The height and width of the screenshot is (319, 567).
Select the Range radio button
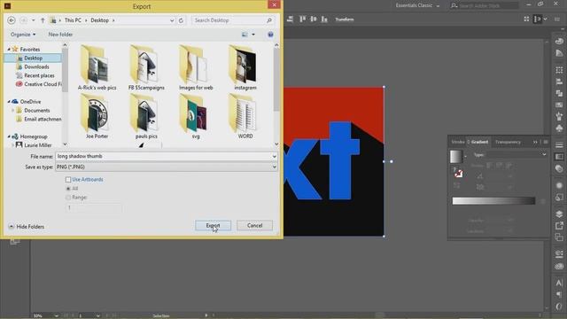[68, 197]
